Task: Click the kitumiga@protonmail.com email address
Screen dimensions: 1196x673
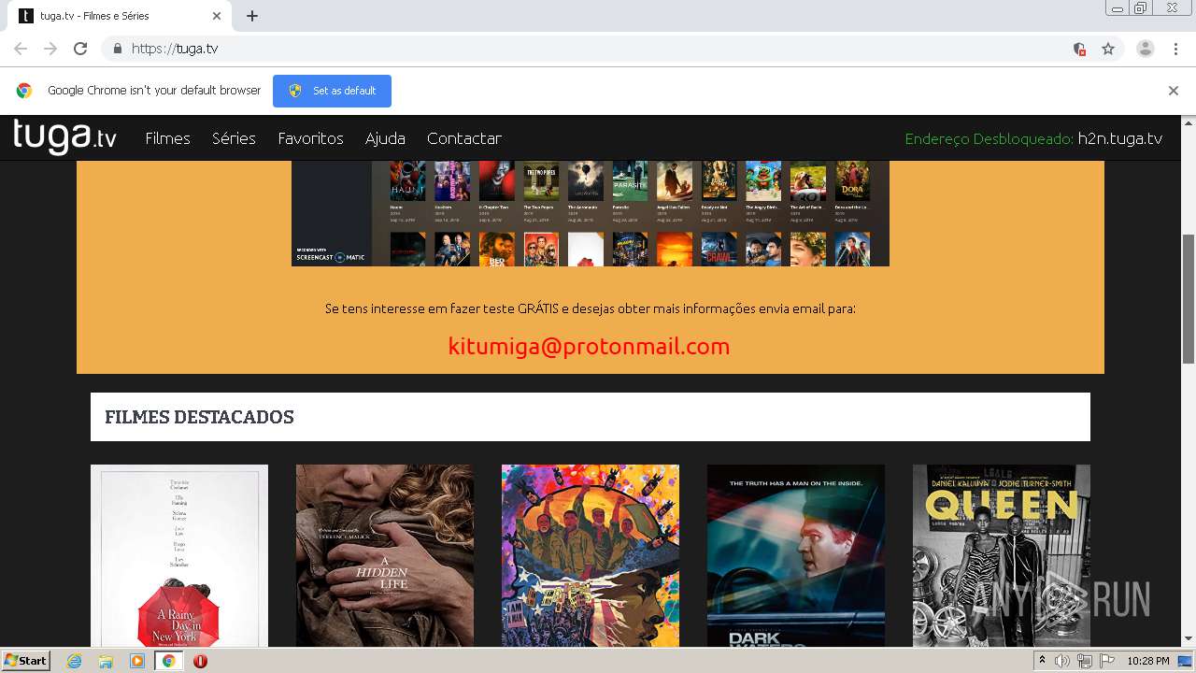Action: (x=589, y=347)
